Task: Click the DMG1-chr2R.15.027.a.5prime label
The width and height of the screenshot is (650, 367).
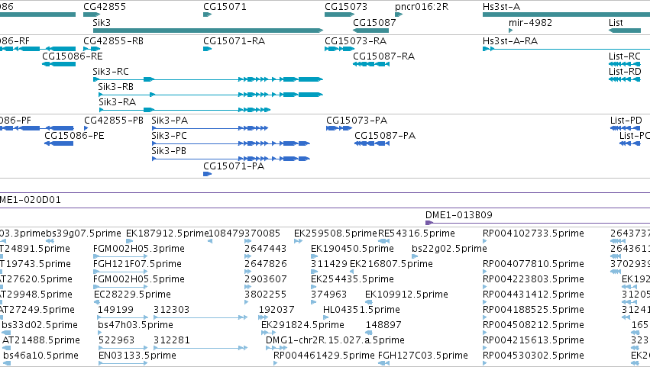Action: (335, 340)
